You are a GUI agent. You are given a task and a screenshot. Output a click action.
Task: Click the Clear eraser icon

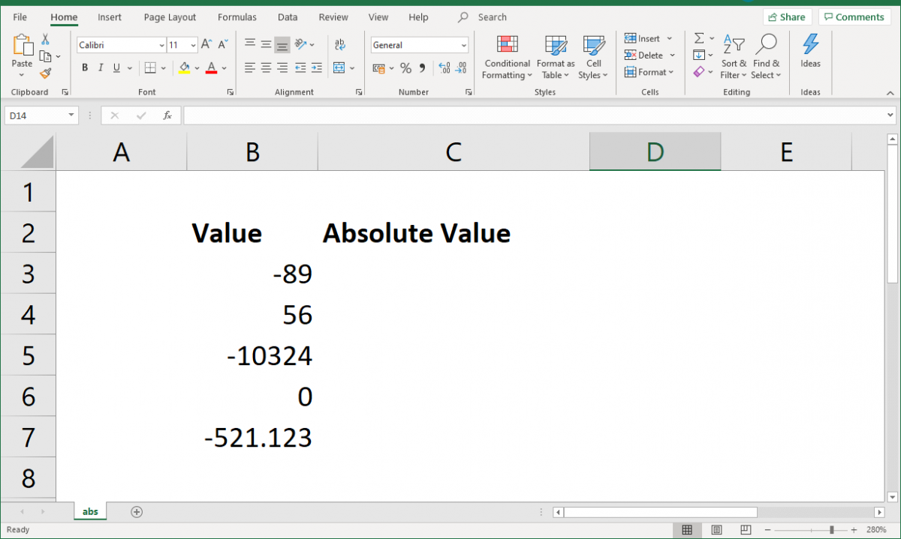coord(699,72)
